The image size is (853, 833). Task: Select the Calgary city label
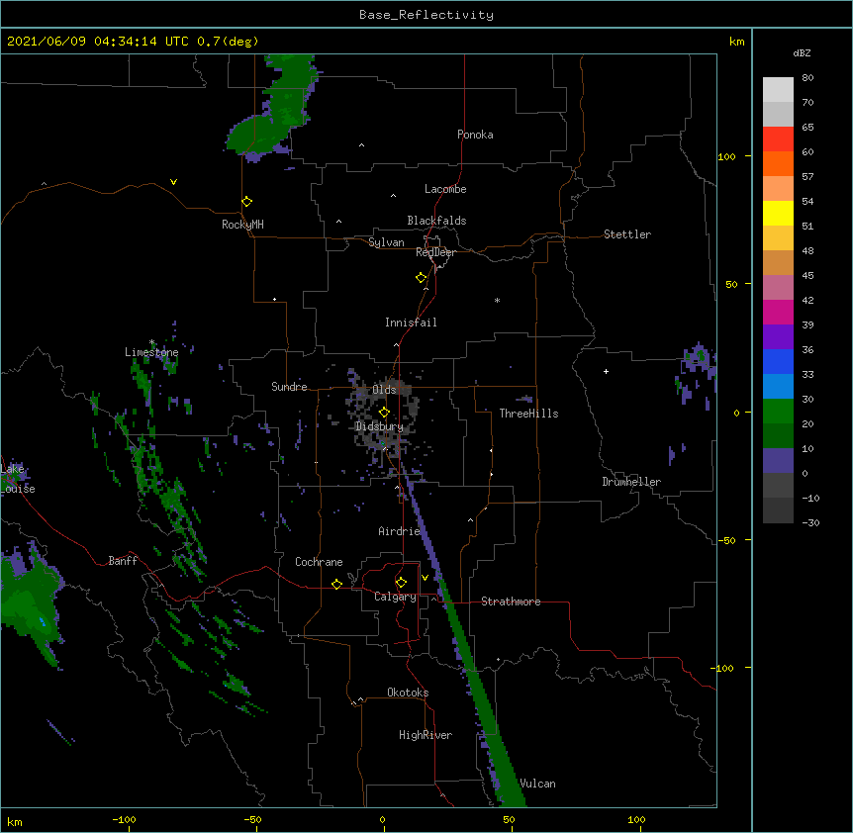click(x=395, y=597)
